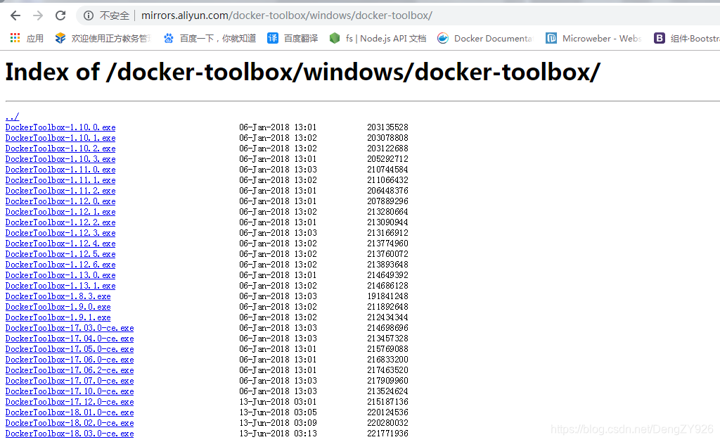Download DockerToolbox-1.11.0.exe

point(60,170)
